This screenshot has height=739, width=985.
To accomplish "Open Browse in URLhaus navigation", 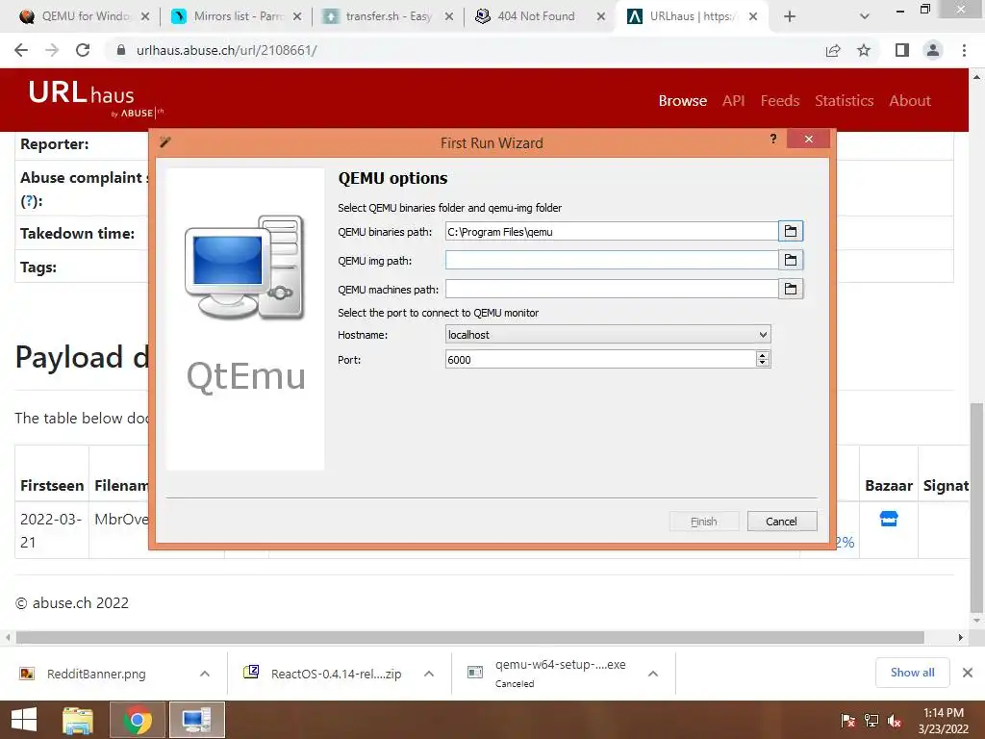I will pyautogui.click(x=682, y=100).
